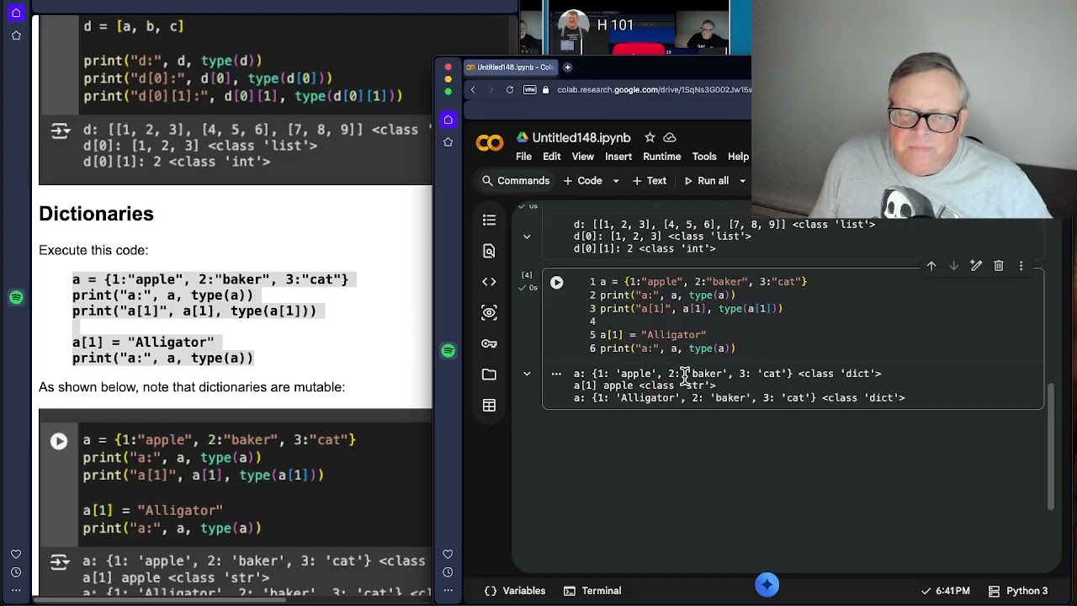
Task: Open the dictionary output ellipsis menu
Action: [x=556, y=374]
